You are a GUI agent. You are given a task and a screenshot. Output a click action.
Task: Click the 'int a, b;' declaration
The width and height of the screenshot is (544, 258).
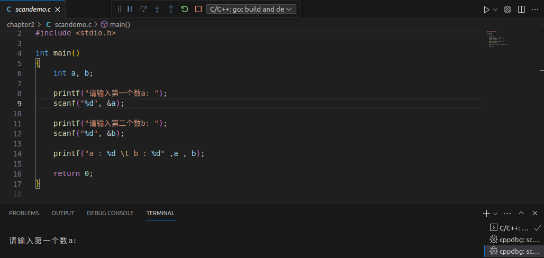[x=73, y=73]
